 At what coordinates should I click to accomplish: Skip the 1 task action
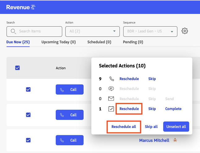(152, 109)
